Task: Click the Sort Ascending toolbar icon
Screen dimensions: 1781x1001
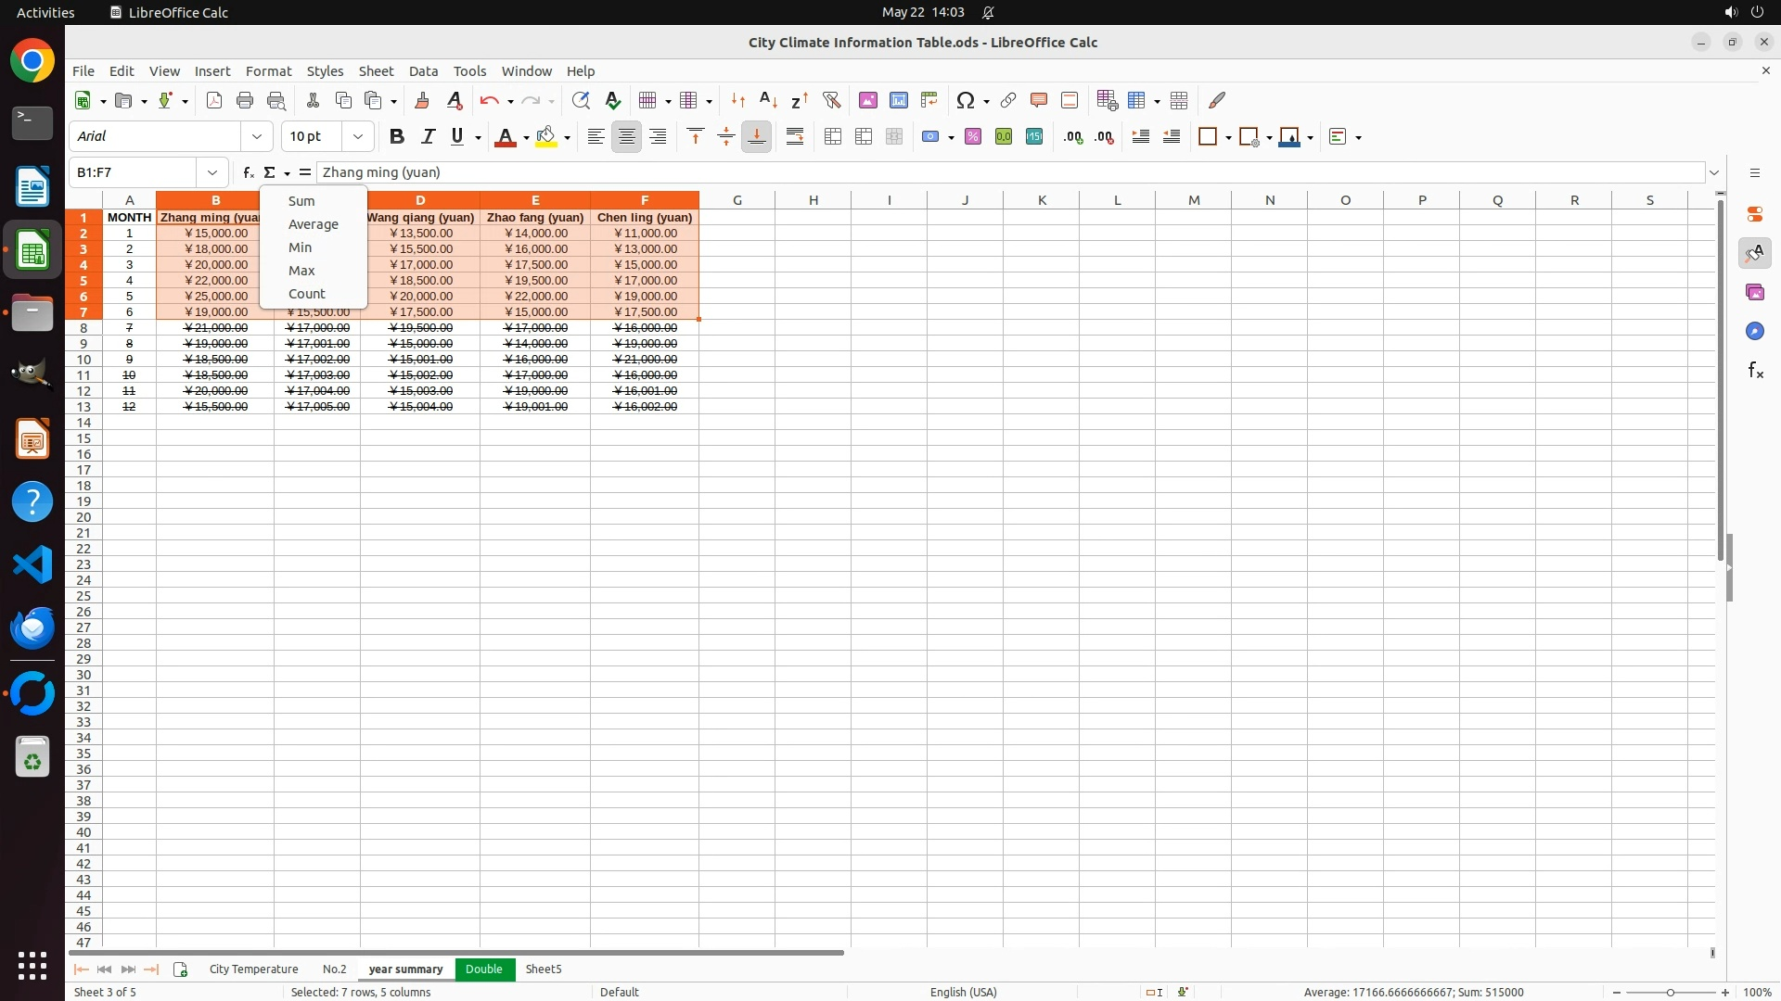Action: (x=768, y=100)
